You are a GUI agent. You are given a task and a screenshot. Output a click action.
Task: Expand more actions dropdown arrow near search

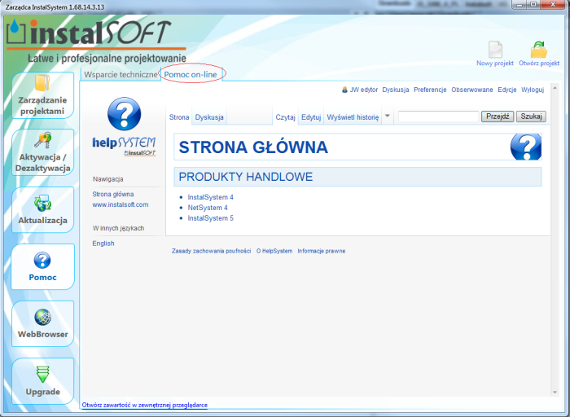pos(388,116)
